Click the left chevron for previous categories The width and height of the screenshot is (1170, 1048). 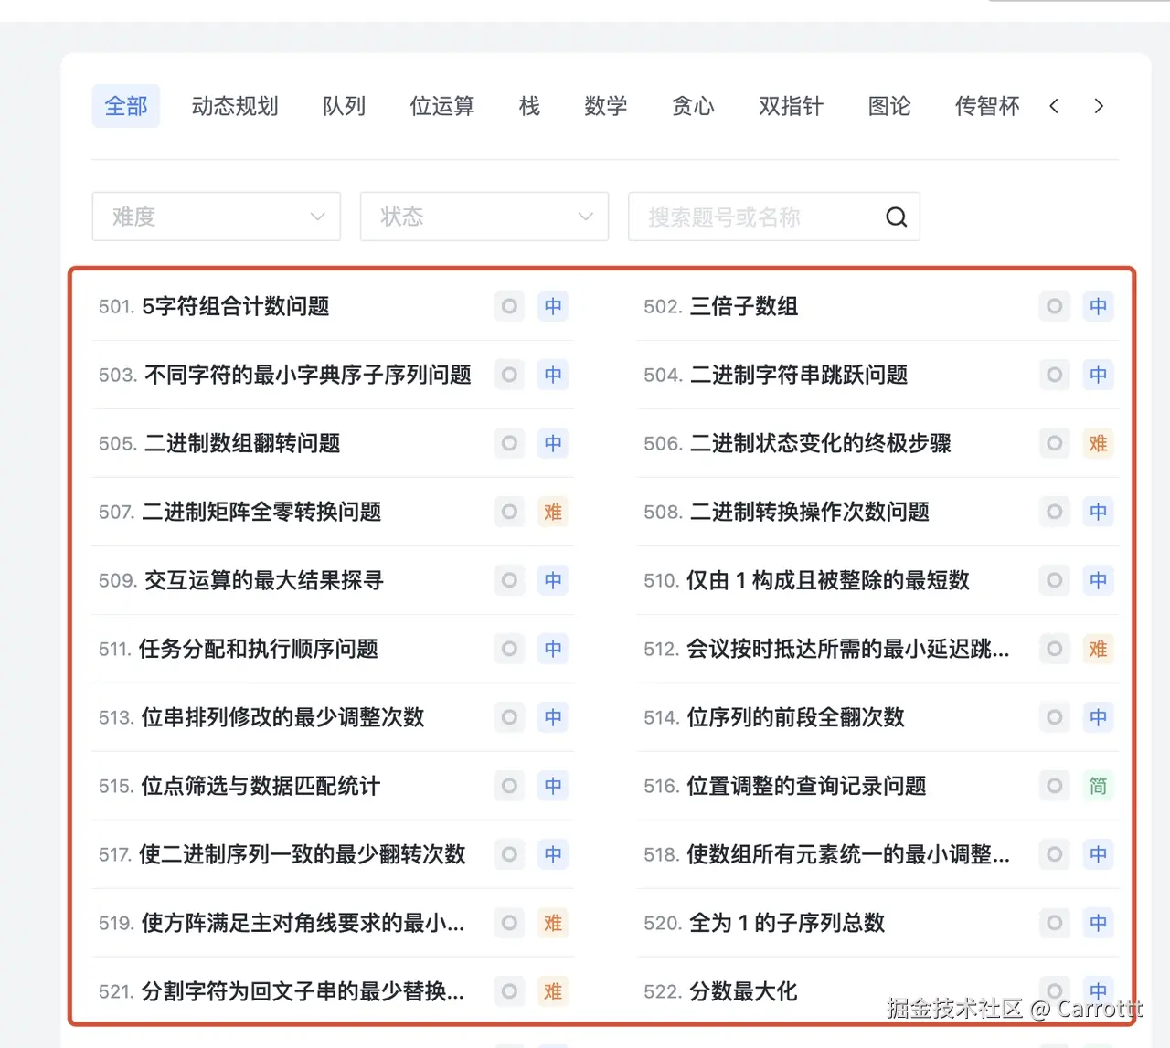tap(1054, 106)
